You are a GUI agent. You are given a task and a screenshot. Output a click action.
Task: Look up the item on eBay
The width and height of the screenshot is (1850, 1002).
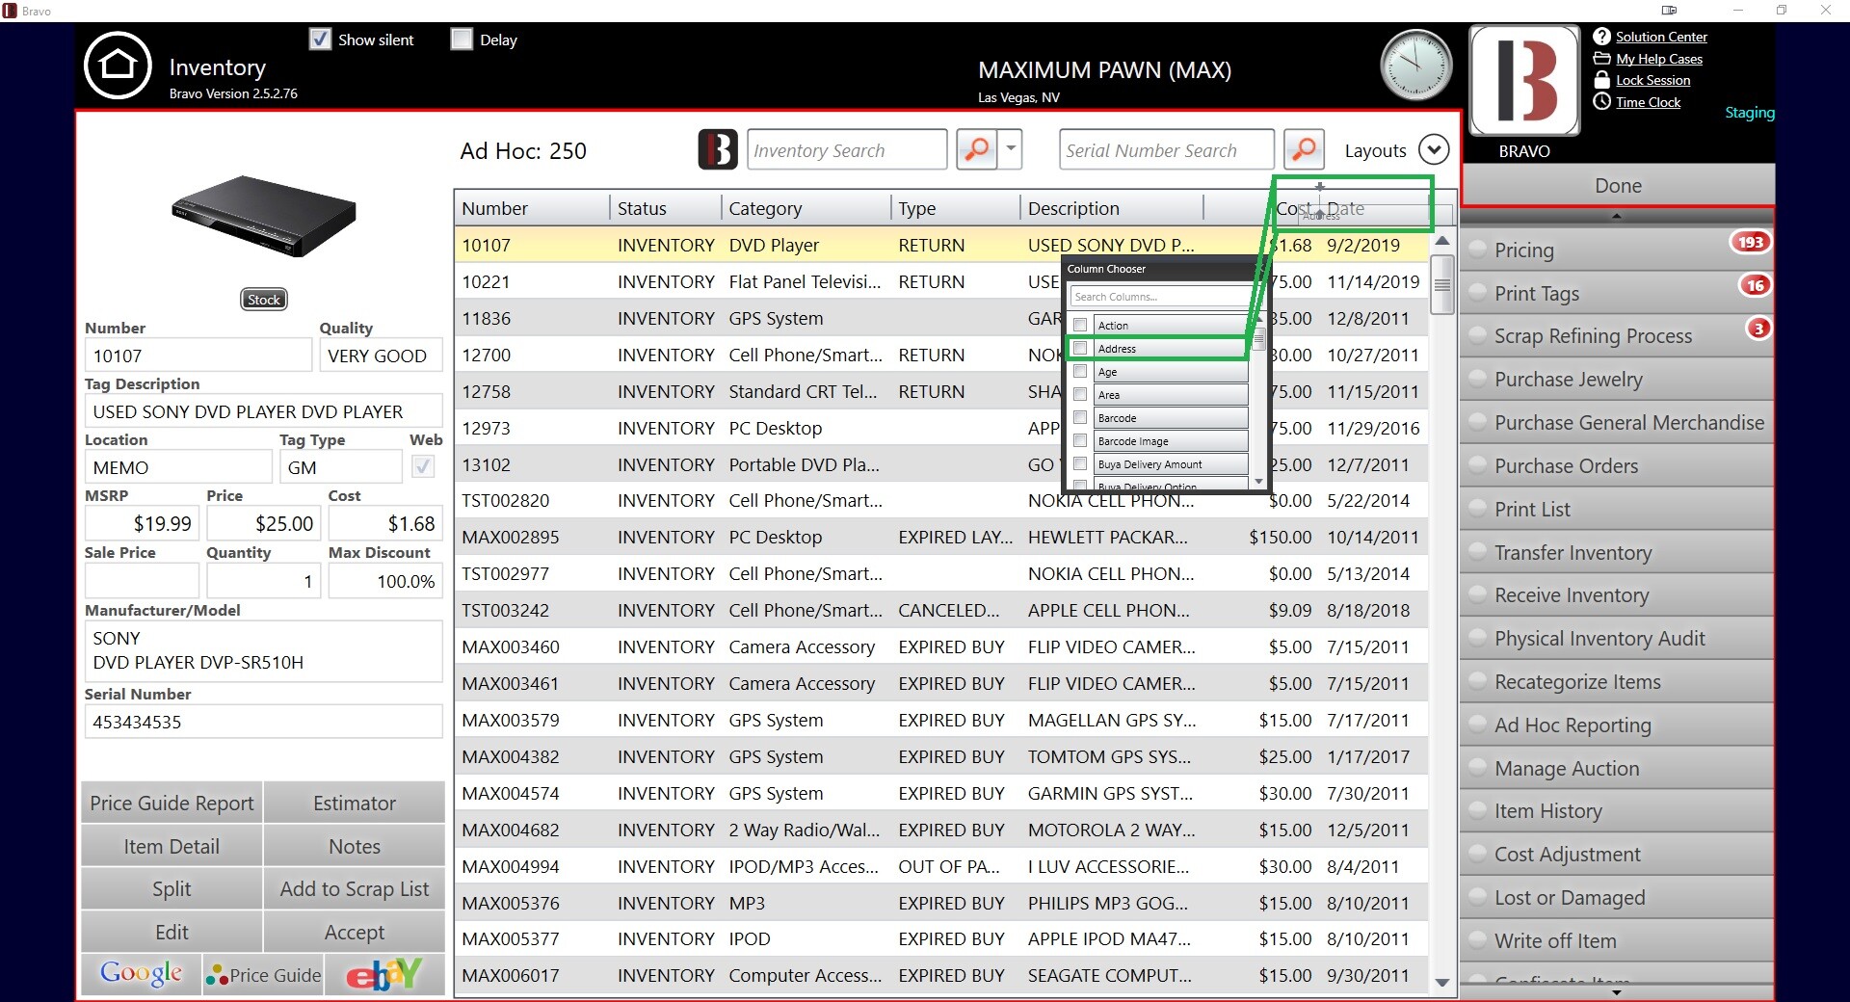coord(384,974)
